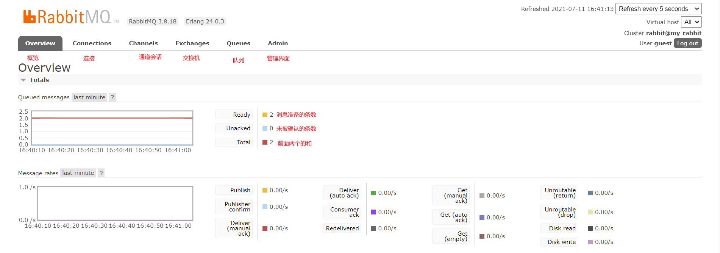Switch to the Connections tab
Screen dimensions: 720x253
92,43
